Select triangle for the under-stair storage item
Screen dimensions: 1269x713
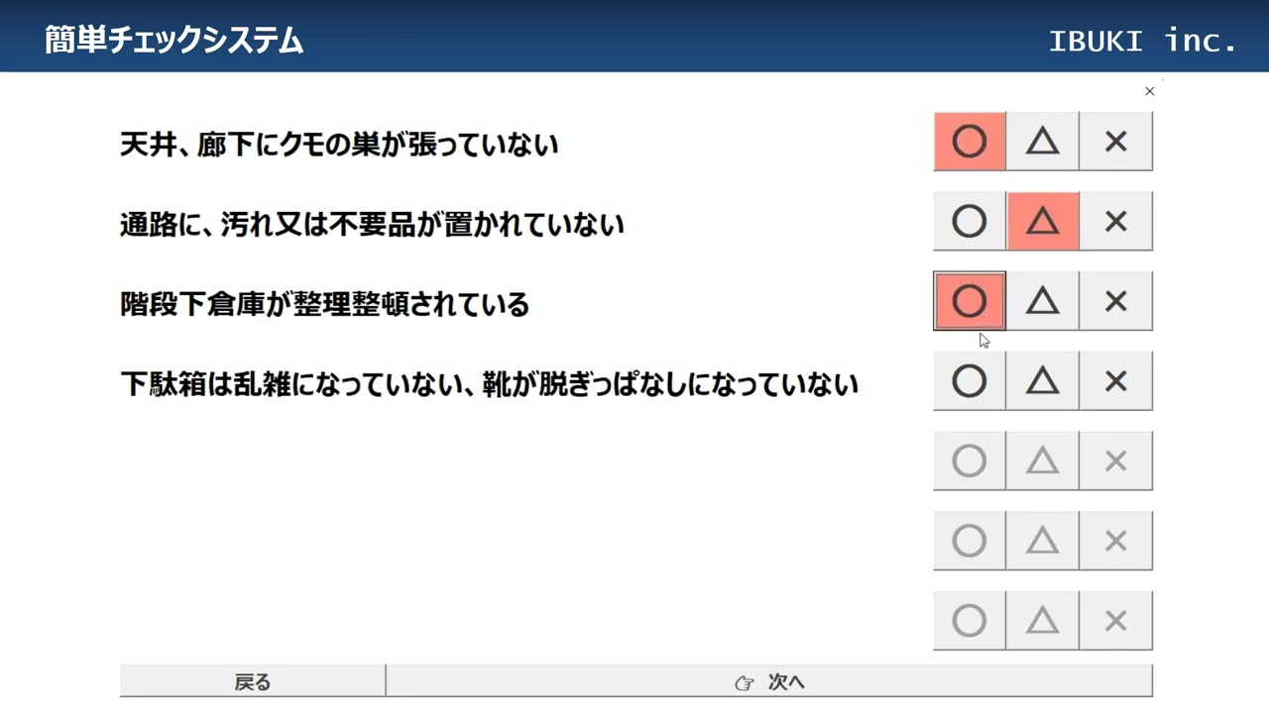tap(1042, 301)
